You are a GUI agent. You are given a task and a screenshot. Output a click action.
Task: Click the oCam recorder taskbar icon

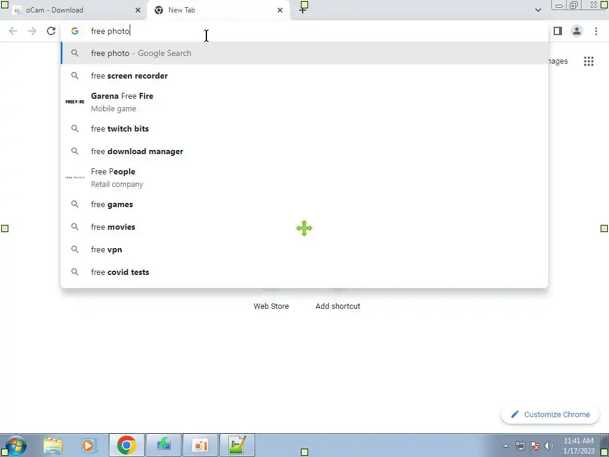[x=200, y=445]
